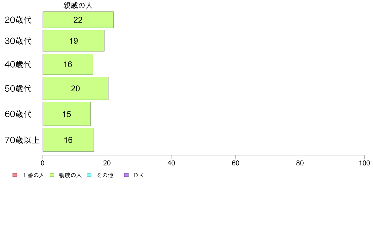Screen dimensions: 373x231
Task: Select the 20歳代 bar showing 22
Action: click(78, 19)
